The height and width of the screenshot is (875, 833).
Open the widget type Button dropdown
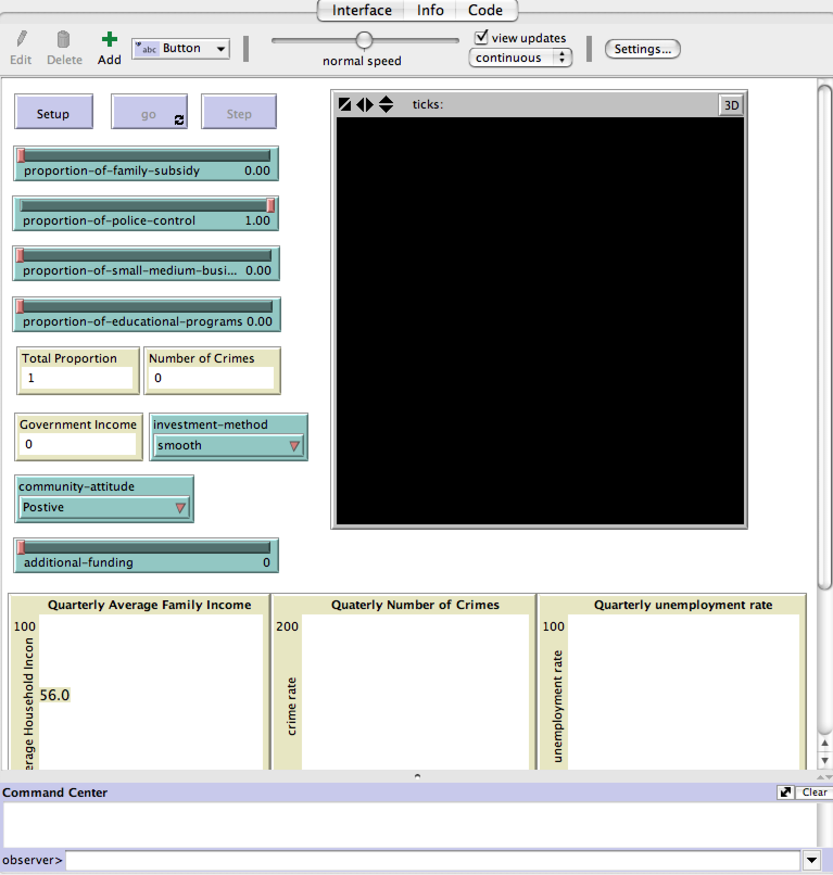181,48
